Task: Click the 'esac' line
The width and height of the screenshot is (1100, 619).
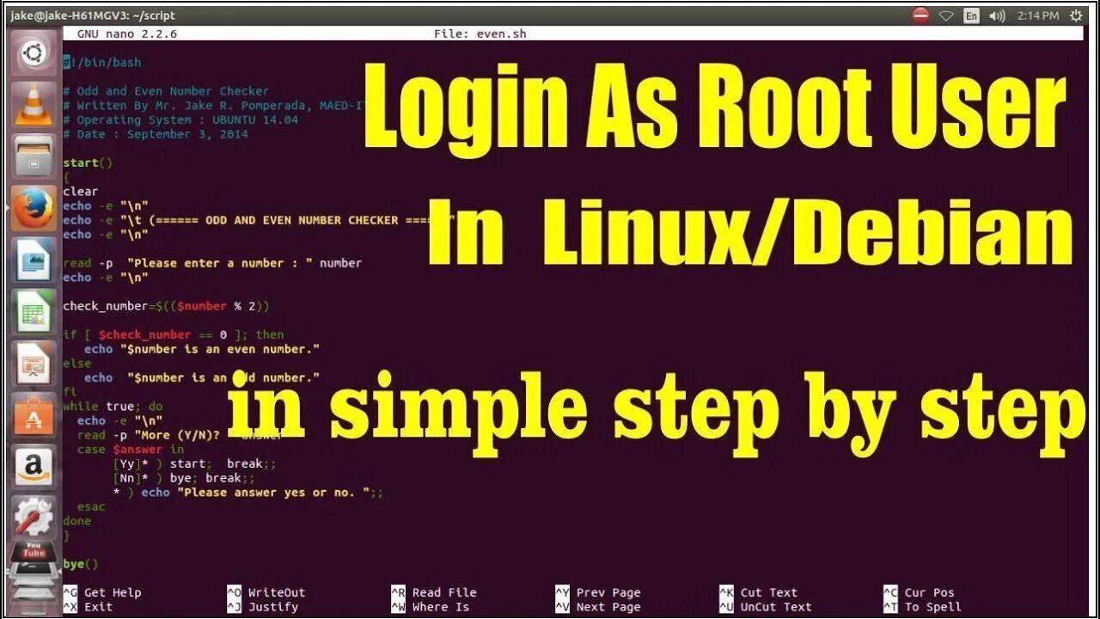Action: [91, 507]
